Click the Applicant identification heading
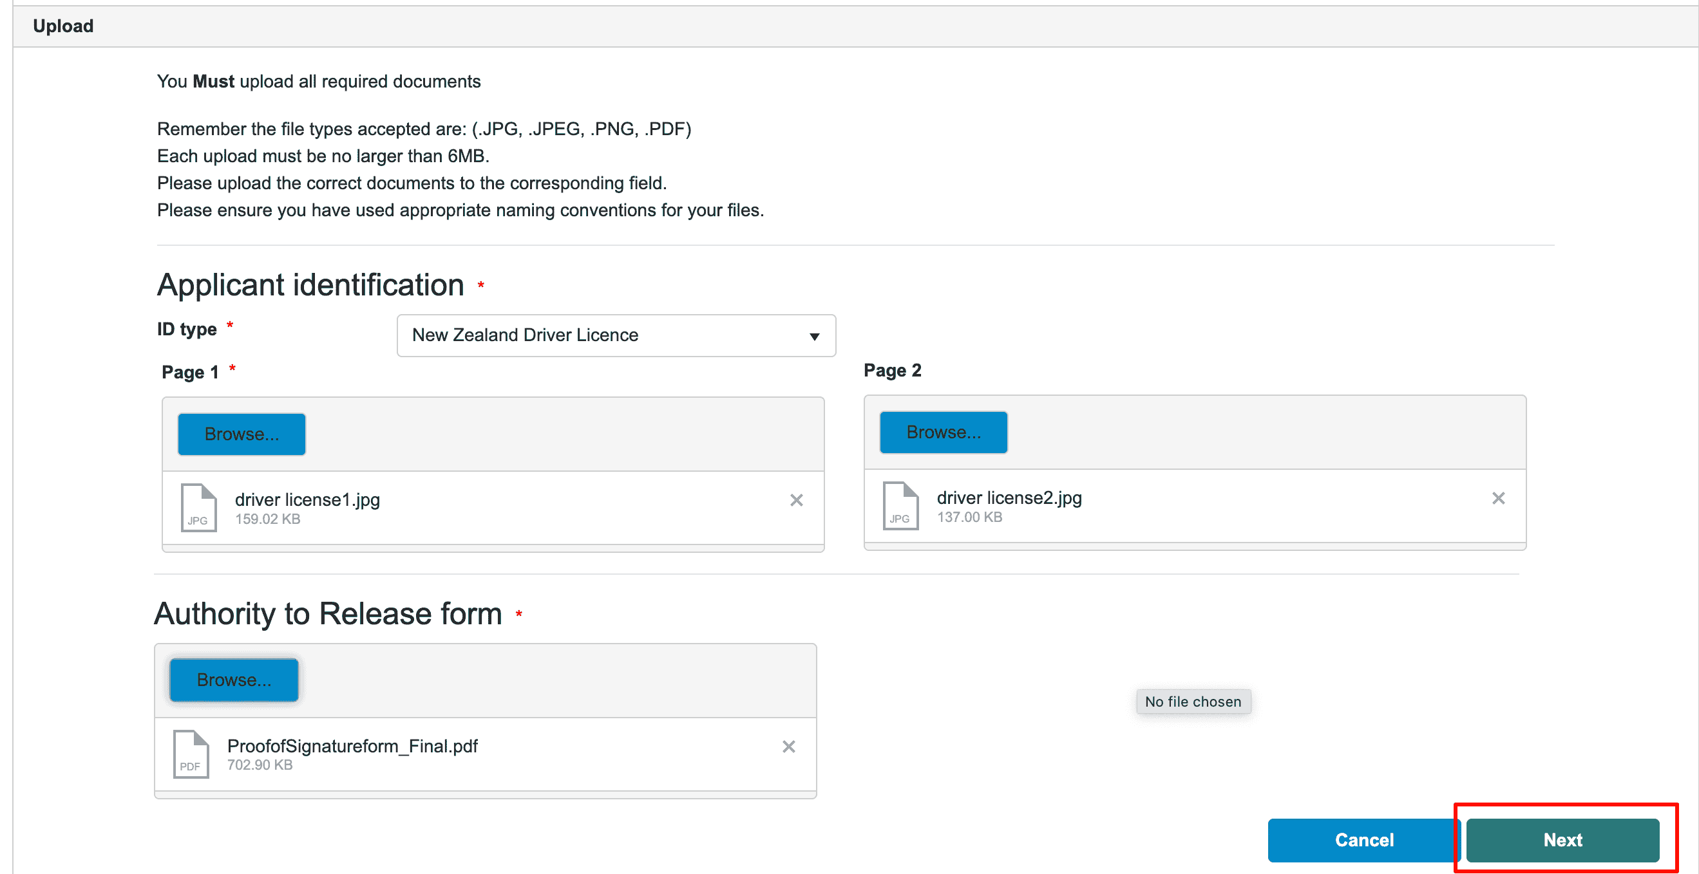1699x874 pixels. pyautogui.click(x=310, y=284)
